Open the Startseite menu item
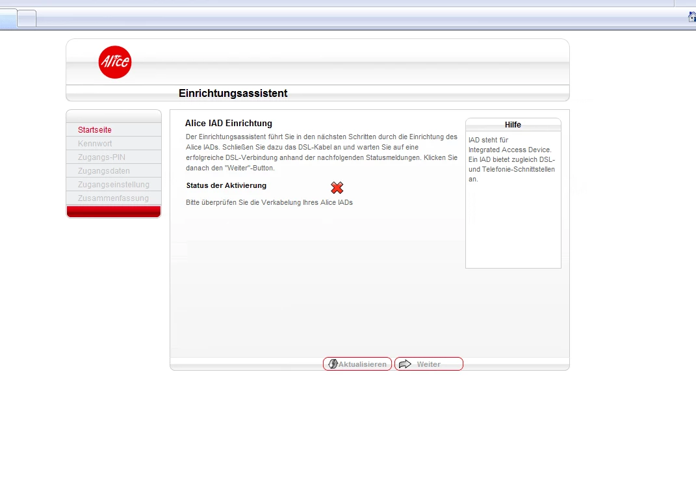Viewport: 696px width, 478px height. [114, 129]
